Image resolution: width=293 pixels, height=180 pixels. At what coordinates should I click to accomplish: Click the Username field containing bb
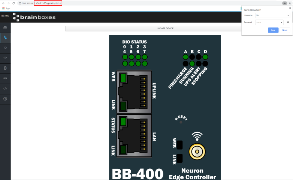coord(270,15)
